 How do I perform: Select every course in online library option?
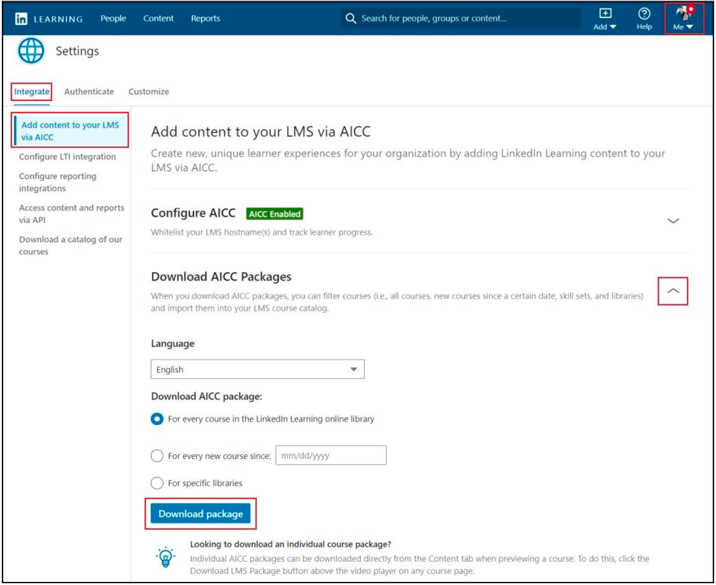pos(157,419)
